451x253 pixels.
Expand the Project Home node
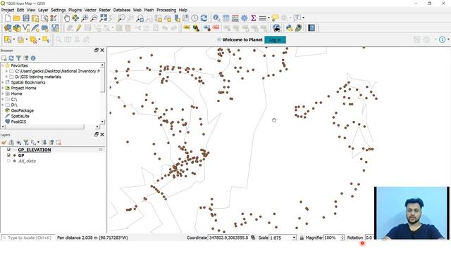coord(3,88)
